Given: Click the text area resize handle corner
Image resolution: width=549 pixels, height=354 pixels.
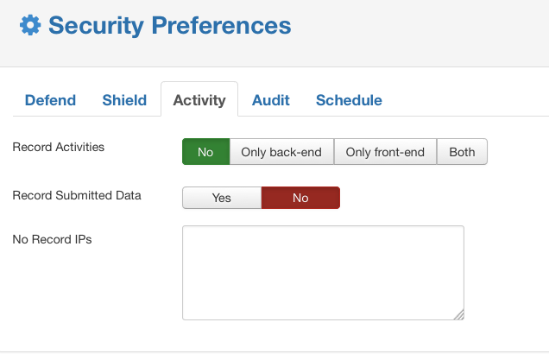Looking at the screenshot, I should tap(459, 315).
